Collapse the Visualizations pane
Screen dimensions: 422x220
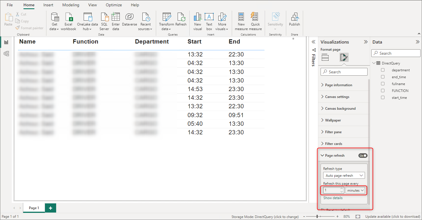coord(366,42)
